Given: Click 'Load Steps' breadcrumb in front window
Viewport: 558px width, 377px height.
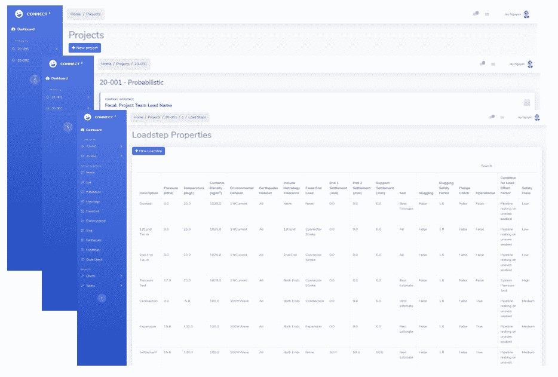Looking at the screenshot, I should coord(197,117).
